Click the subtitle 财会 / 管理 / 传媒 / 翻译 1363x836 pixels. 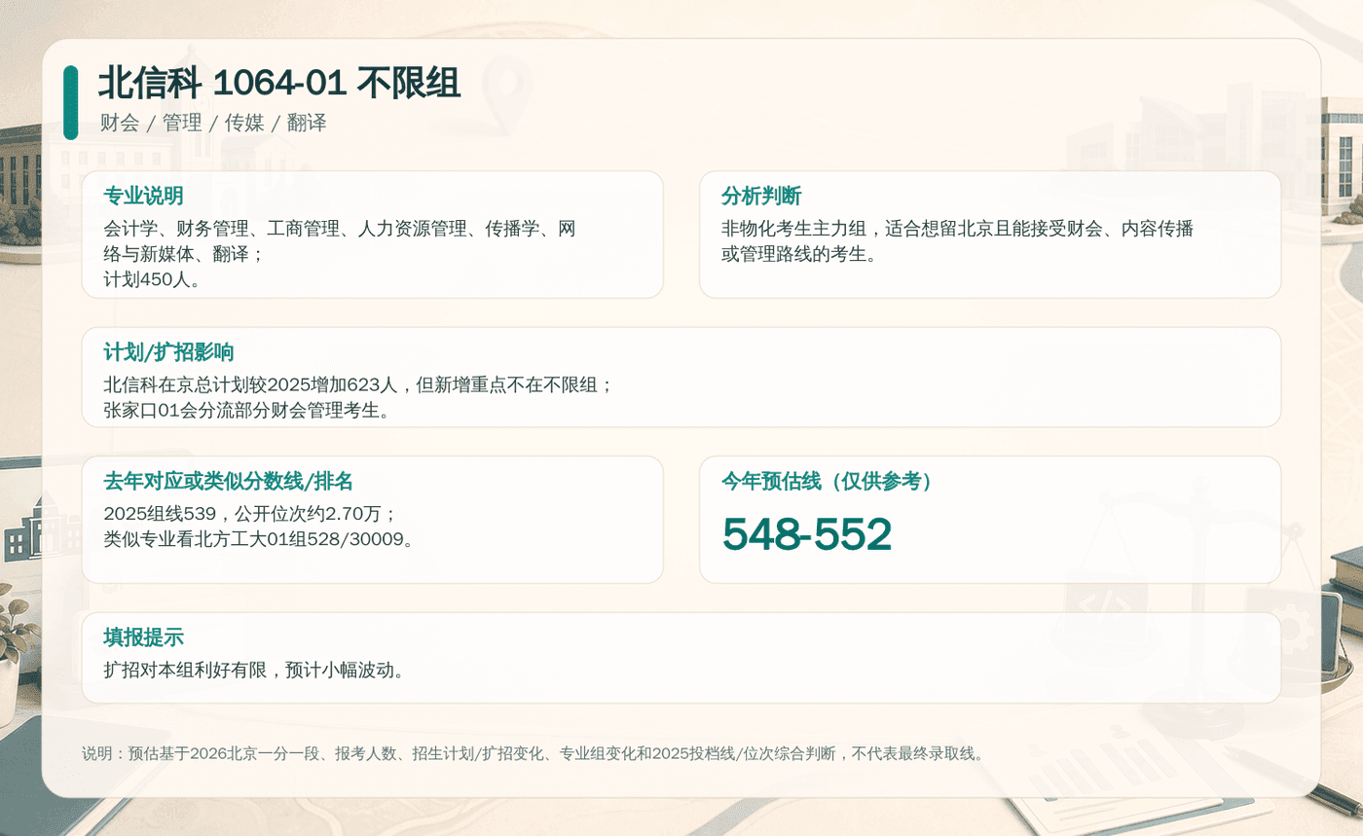coord(213,123)
